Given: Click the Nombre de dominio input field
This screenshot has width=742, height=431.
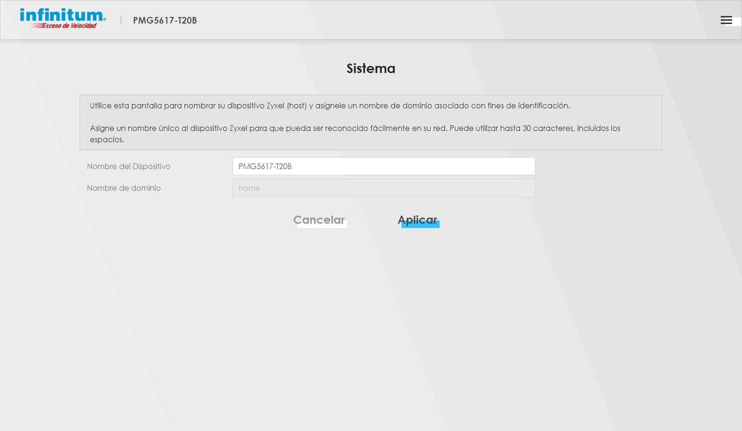Looking at the screenshot, I should 384,188.
